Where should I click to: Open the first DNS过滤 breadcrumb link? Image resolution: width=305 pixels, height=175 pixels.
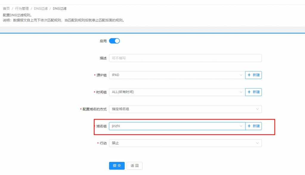(41, 9)
